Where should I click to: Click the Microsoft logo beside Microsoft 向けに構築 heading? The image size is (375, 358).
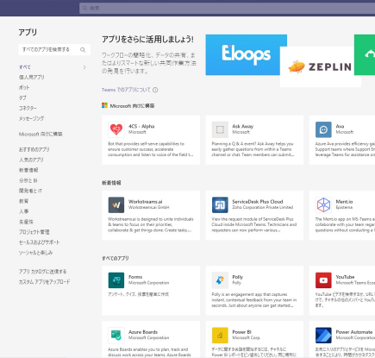(104, 105)
